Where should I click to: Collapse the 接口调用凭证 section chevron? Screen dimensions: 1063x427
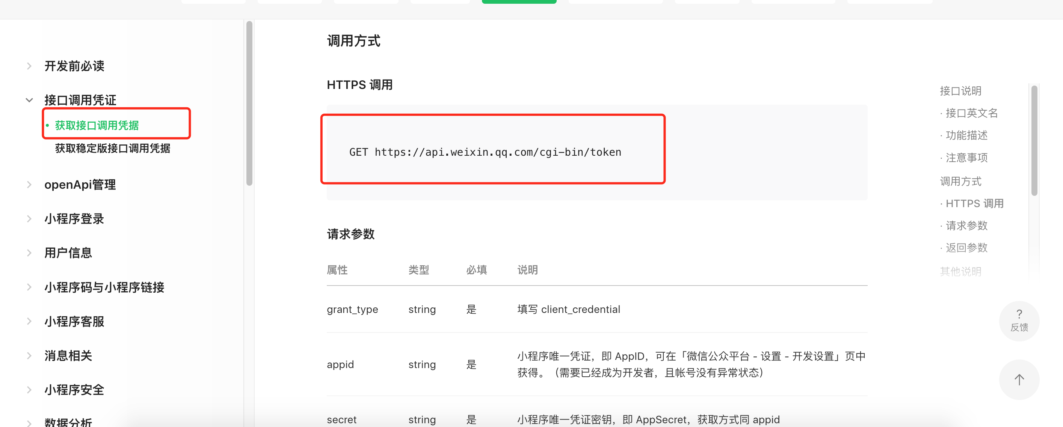tap(29, 100)
